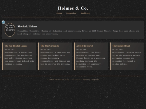
Task: Click the Holmes & Co. site title
Action: pos(73,8)
